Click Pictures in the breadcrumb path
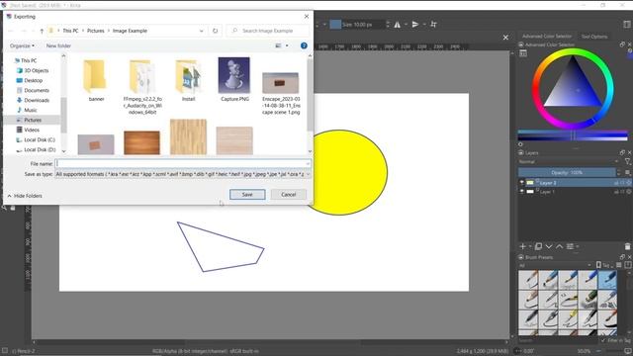This screenshot has height=356, width=633. 96,31
